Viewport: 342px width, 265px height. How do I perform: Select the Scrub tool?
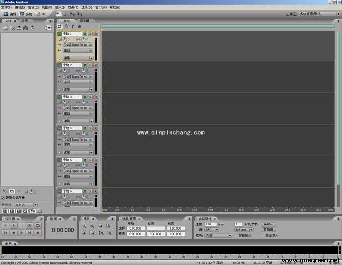[79, 14]
